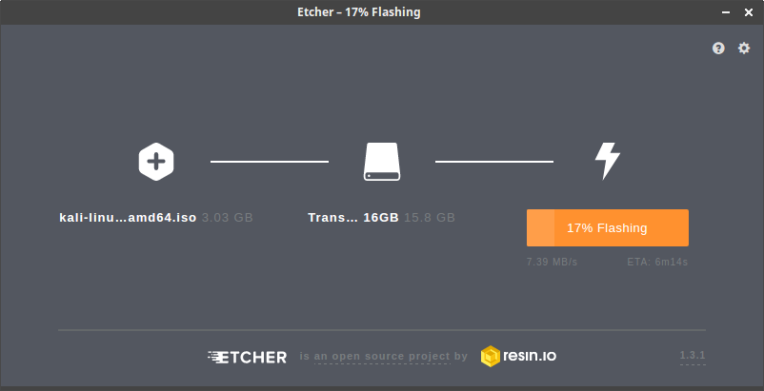Image resolution: width=764 pixels, height=391 pixels.
Task: Click the kali-linu...amd64.iso file name
Action: click(128, 218)
